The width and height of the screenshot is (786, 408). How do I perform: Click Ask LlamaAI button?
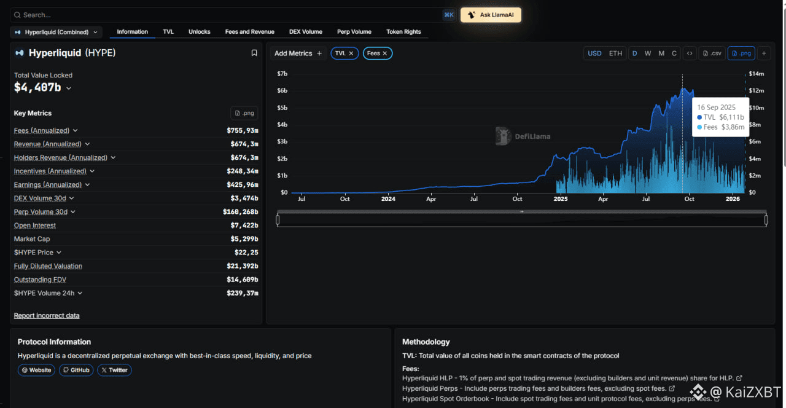[x=491, y=15]
